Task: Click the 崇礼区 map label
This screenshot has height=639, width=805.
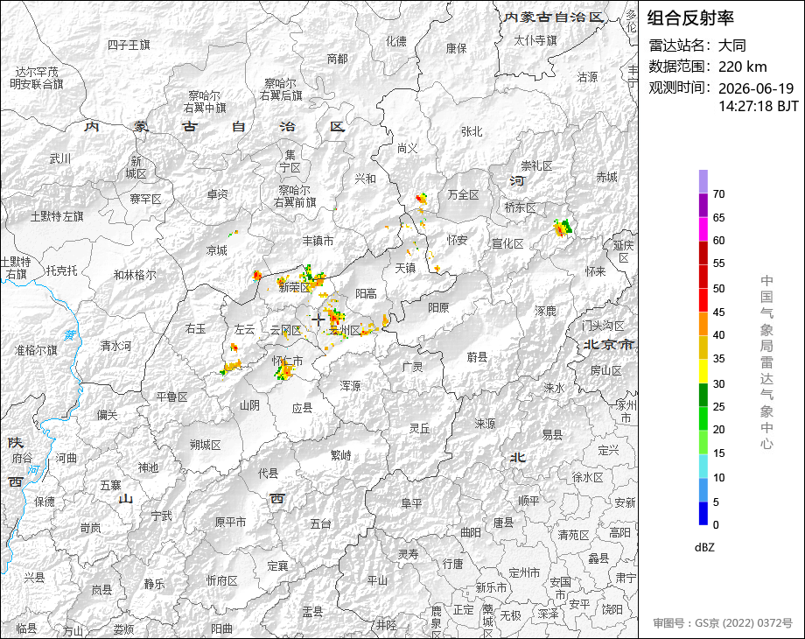Action: coord(536,165)
